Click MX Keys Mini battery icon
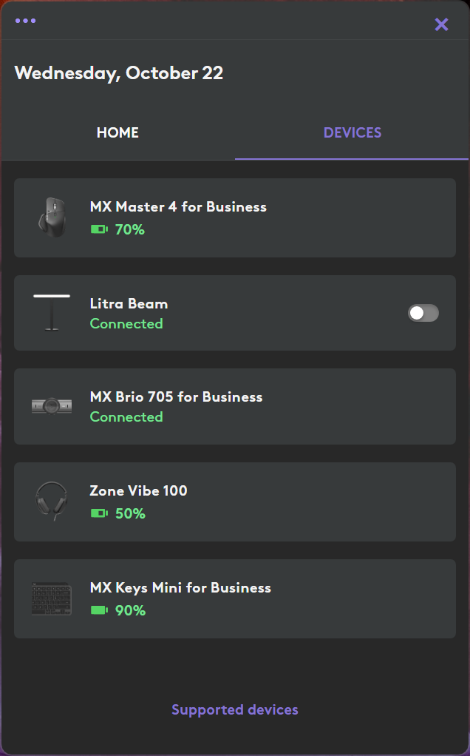 [x=99, y=610]
